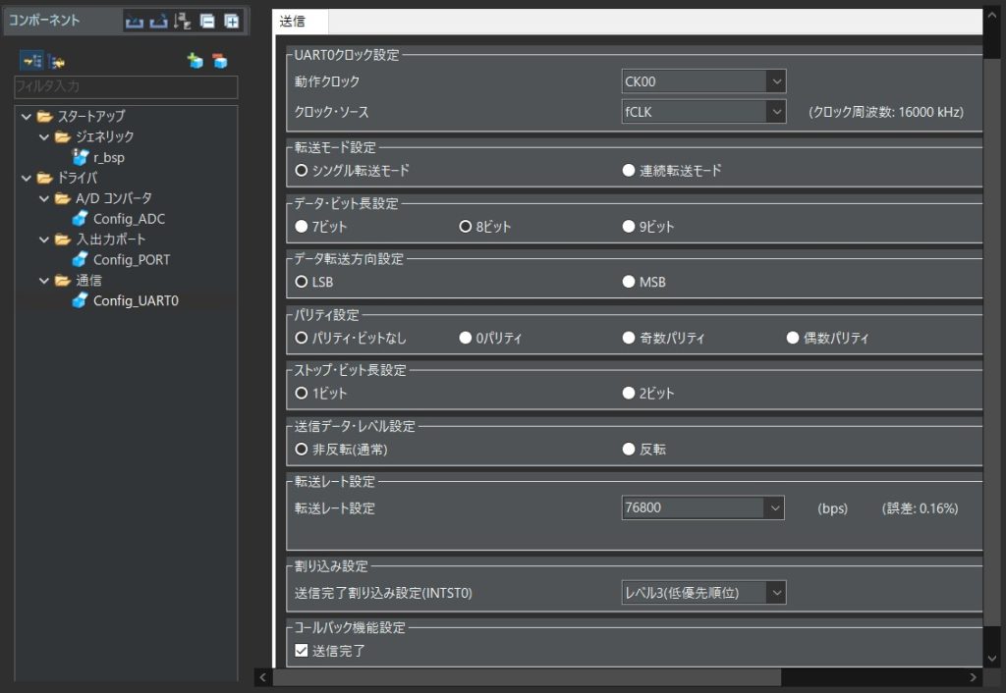Screen dimensions: 1006x693
Task: Click the collapse all icon
Action: [207, 21]
